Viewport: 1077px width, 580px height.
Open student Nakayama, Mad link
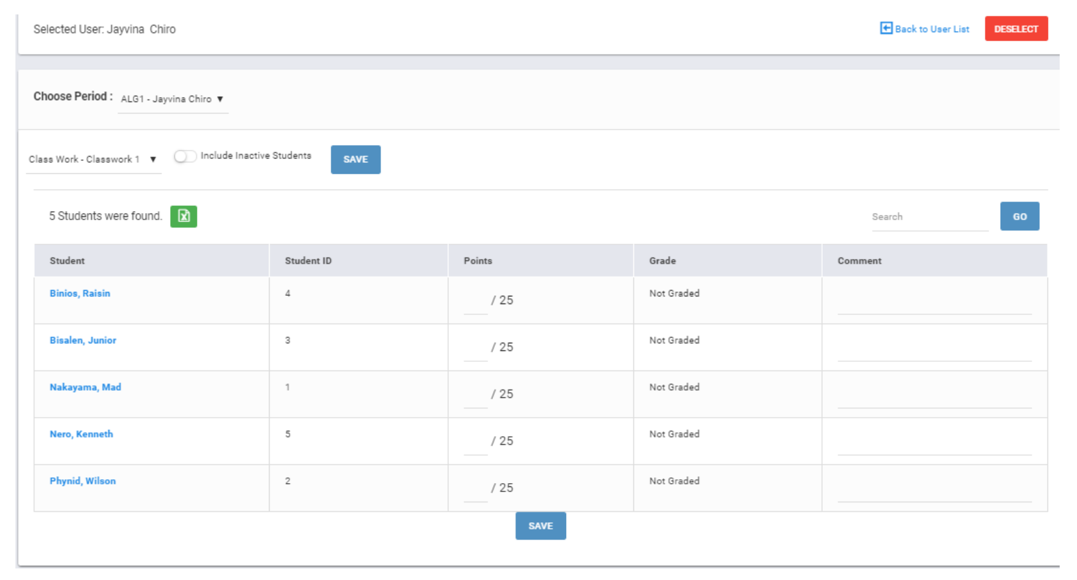[x=85, y=387]
